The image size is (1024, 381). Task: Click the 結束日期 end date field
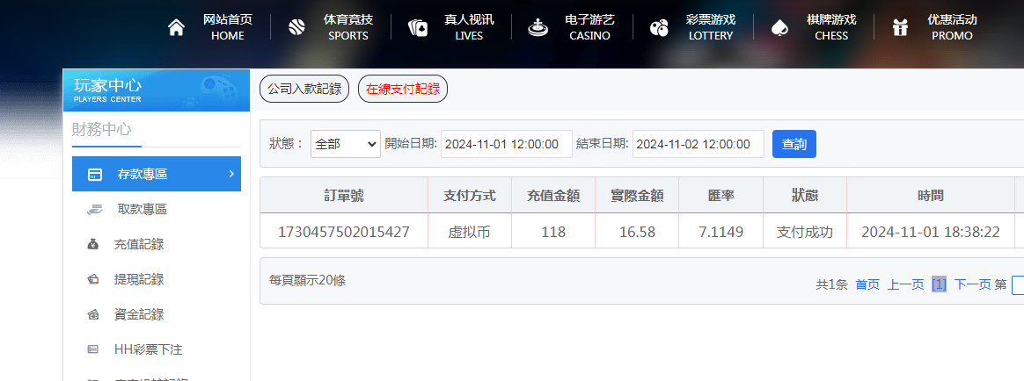pyautogui.click(x=698, y=144)
